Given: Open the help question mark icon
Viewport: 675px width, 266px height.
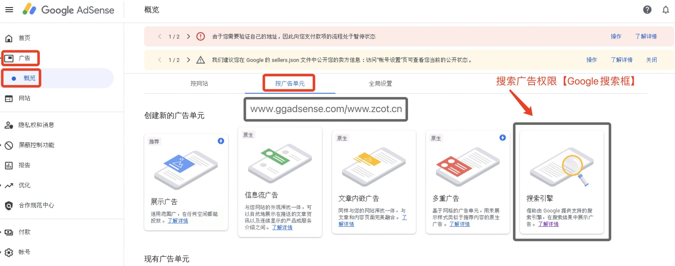Looking at the screenshot, I should (647, 10).
